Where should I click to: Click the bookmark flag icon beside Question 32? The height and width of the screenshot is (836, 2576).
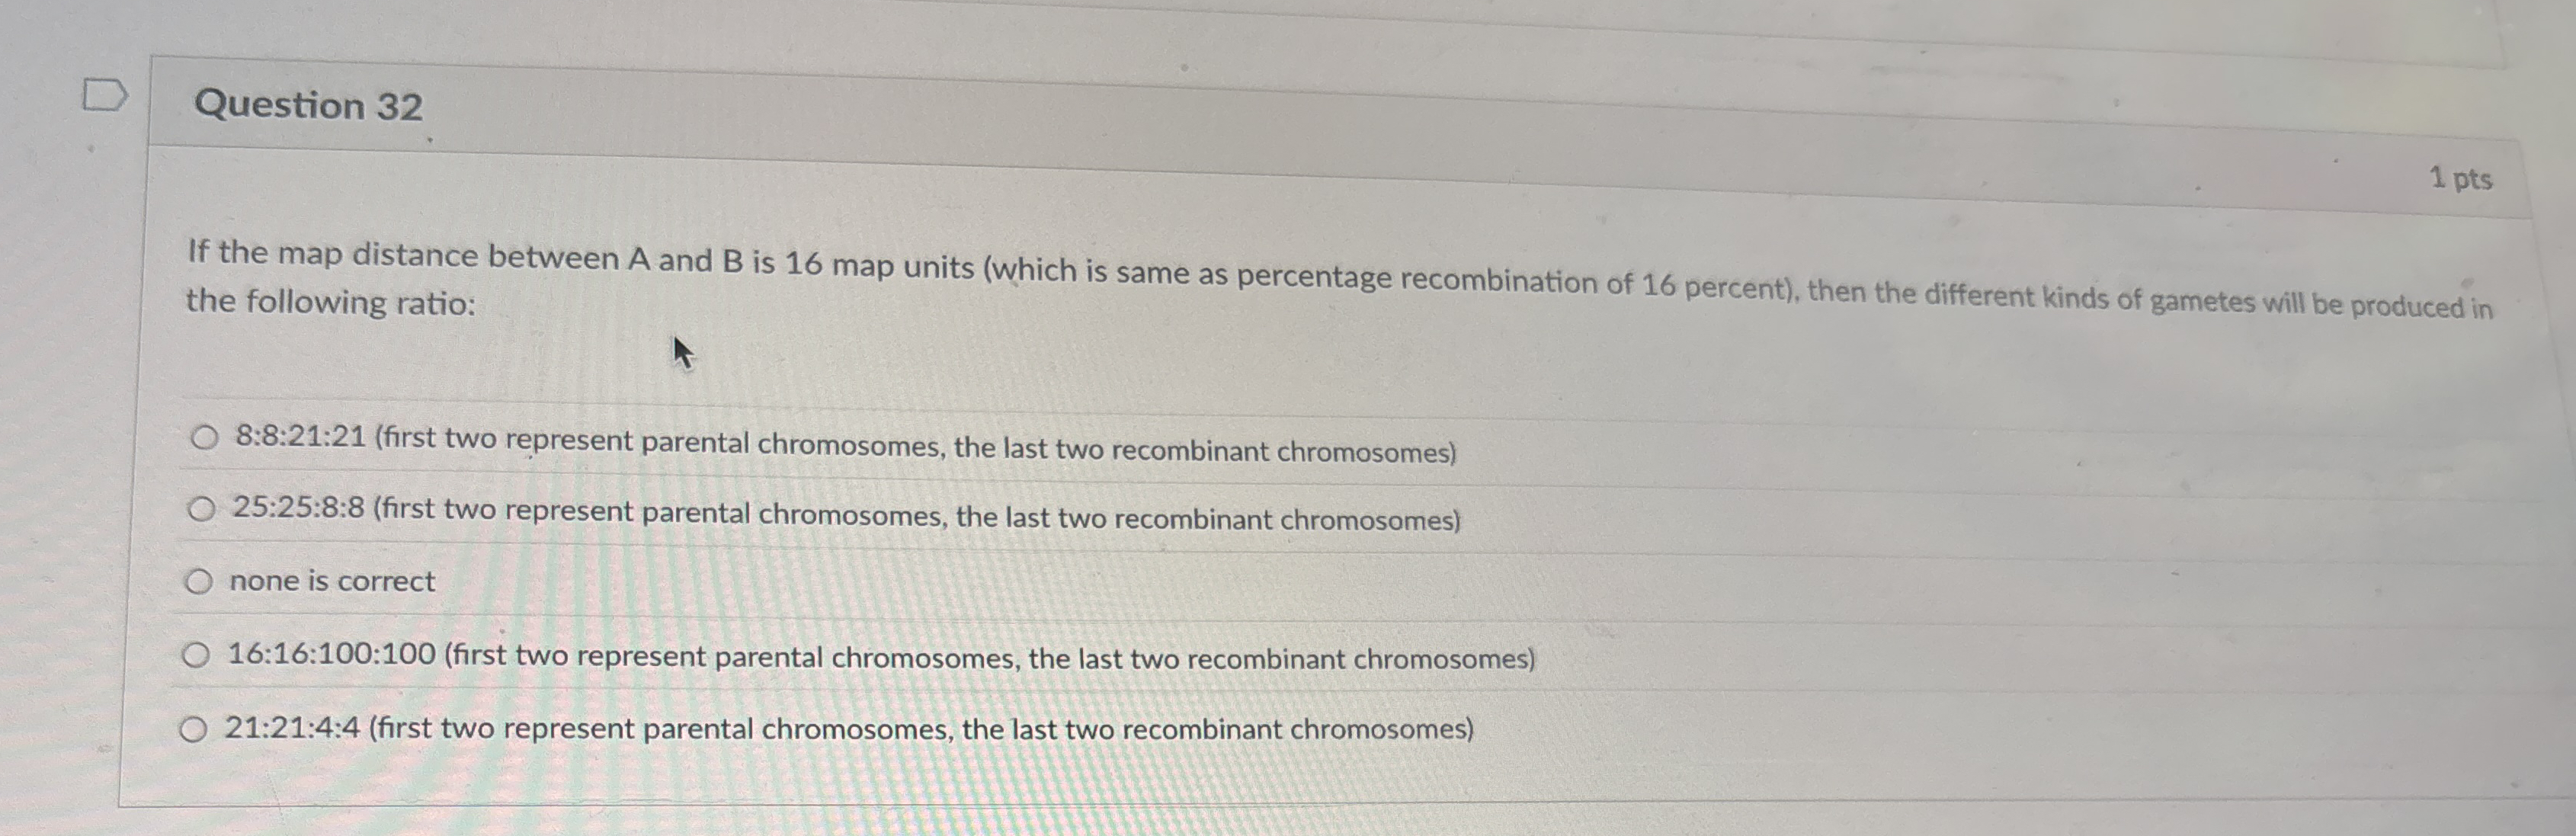[105, 96]
